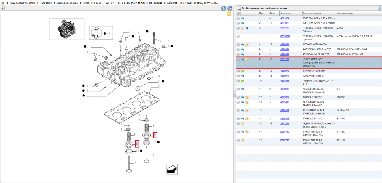This screenshot has height=183, width=382.
Task: Open part number link 87536218
Action: coord(285,37)
